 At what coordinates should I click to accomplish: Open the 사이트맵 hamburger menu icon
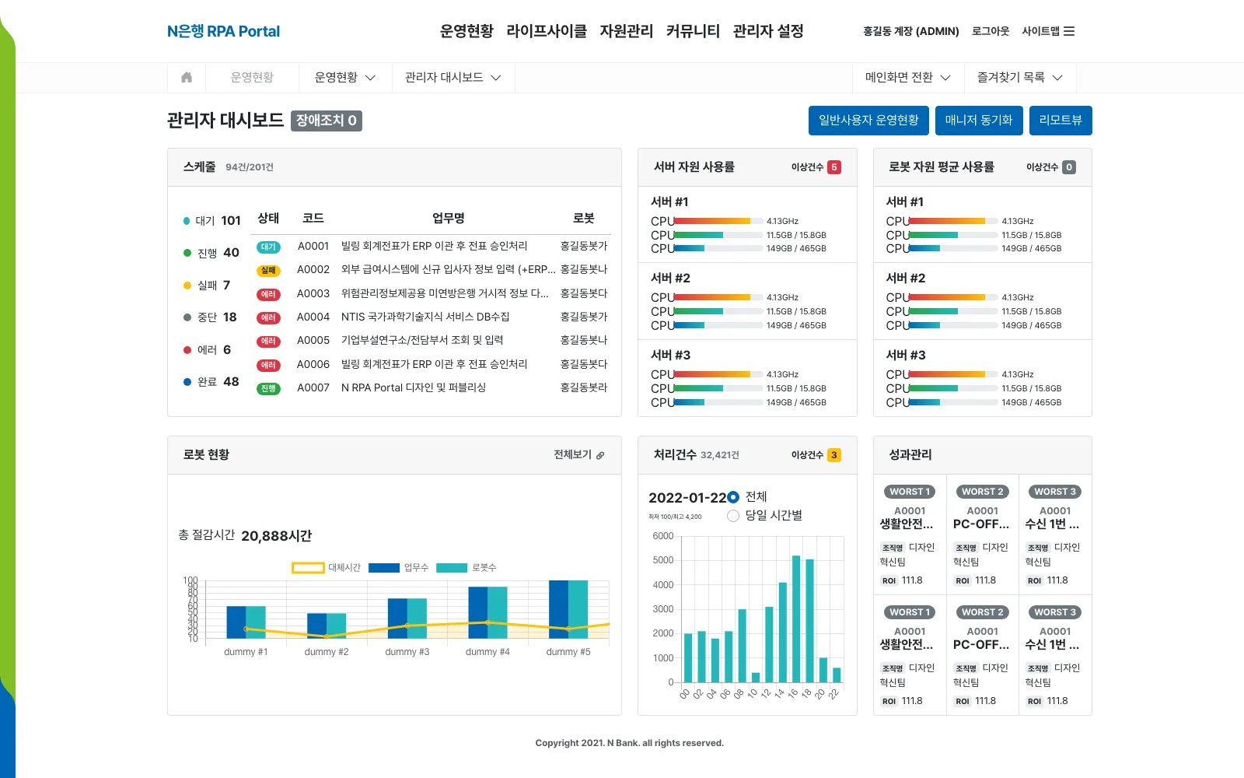point(1069,31)
